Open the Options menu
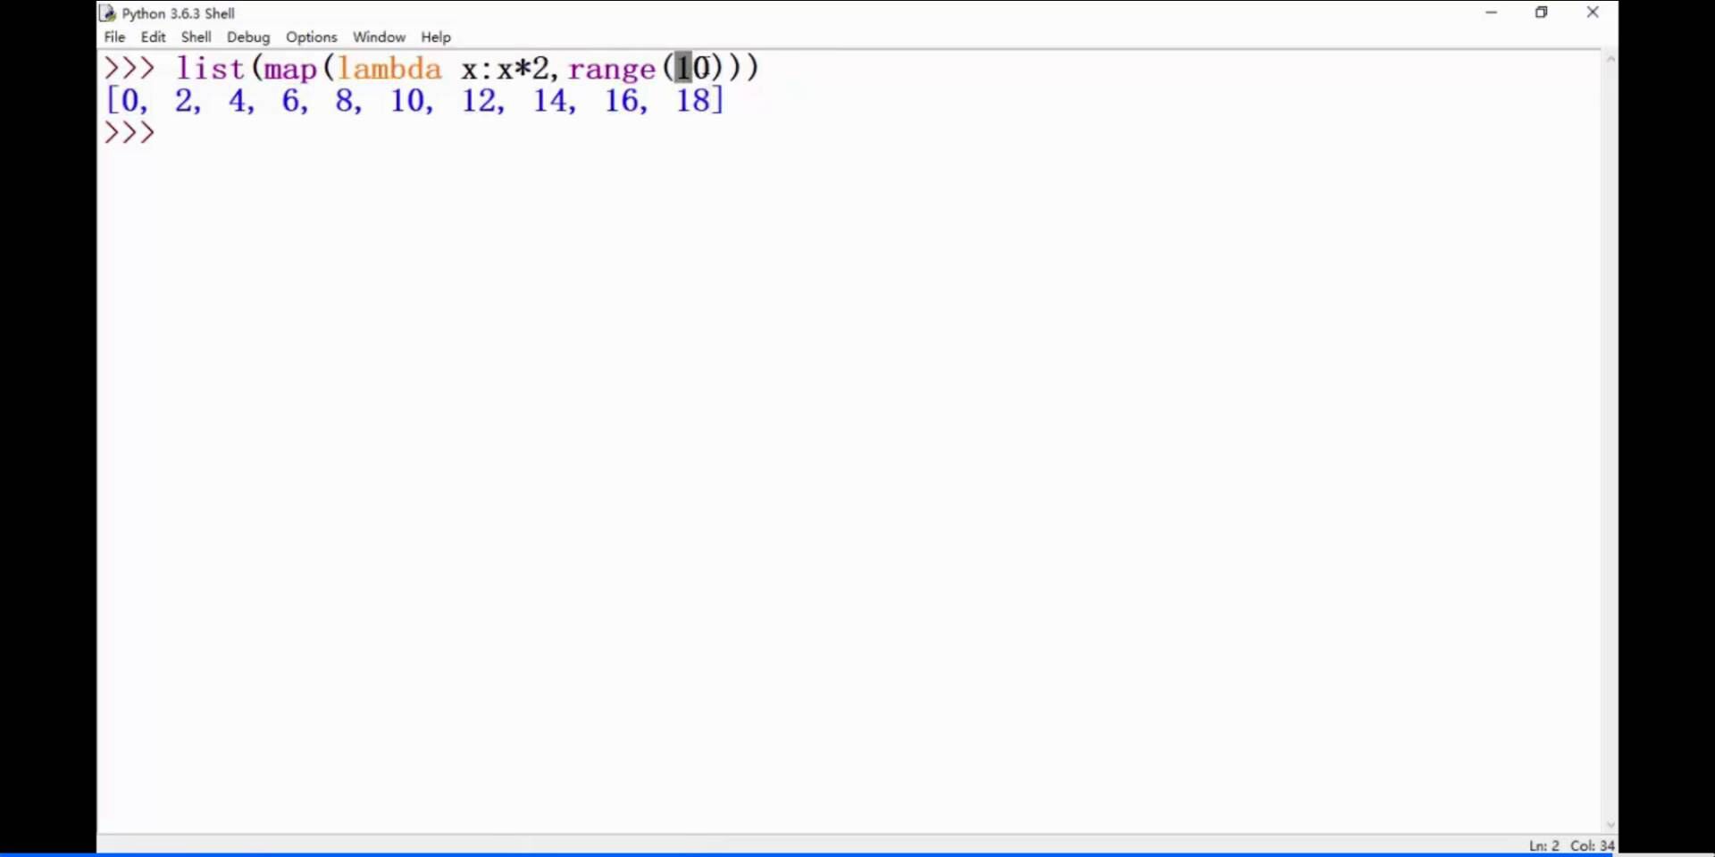1715x857 pixels. [x=311, y=37]
